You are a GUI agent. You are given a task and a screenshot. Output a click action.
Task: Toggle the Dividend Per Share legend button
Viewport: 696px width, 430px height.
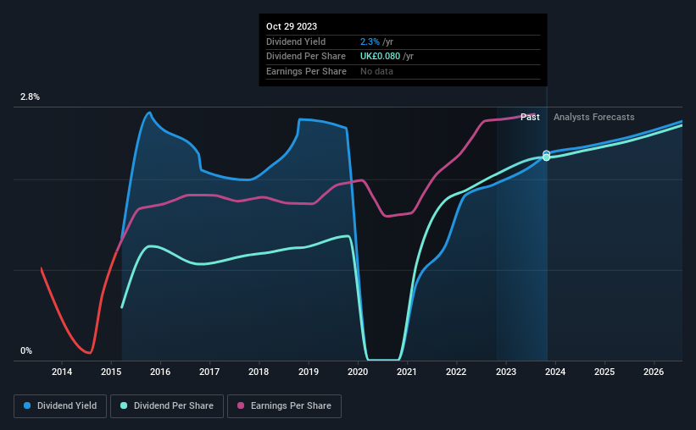pos(167,406)
